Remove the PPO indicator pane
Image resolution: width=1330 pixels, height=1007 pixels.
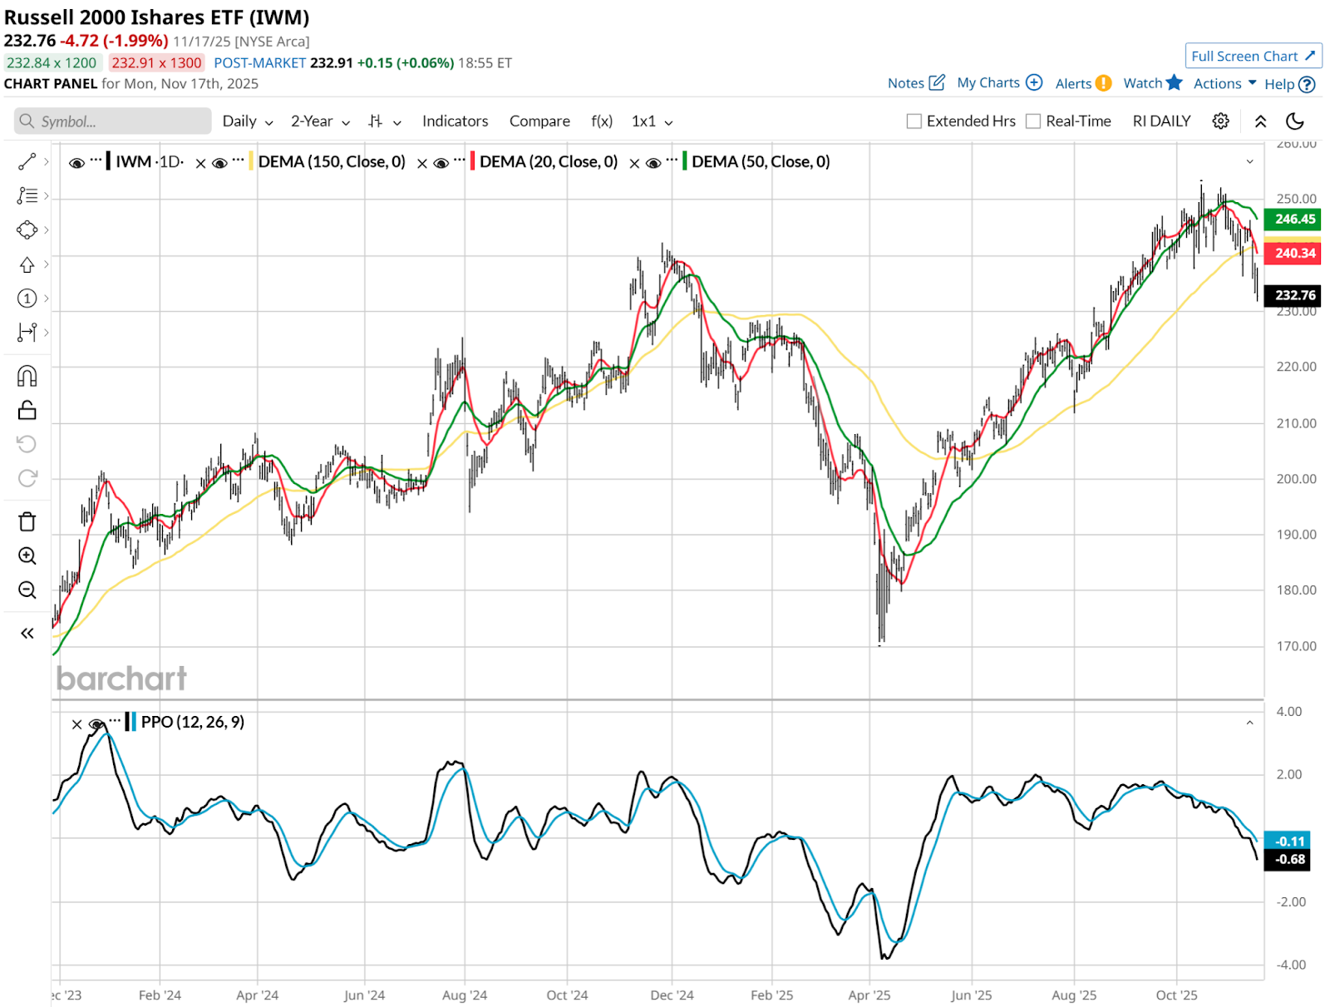pyautogui.click(x=76, y=724)
